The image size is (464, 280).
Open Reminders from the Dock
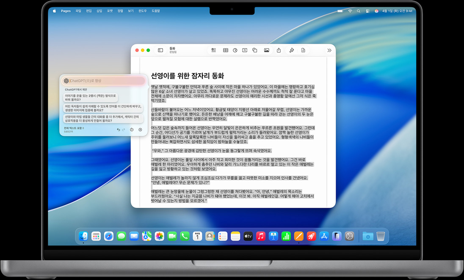[x=223, y=236]
